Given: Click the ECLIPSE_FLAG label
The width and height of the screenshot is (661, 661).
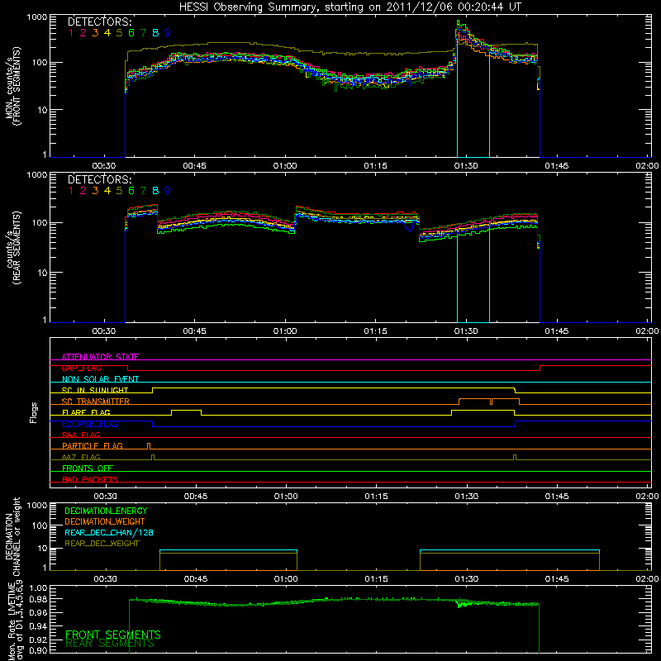Looking at the screenshot, I should point(90,424).
